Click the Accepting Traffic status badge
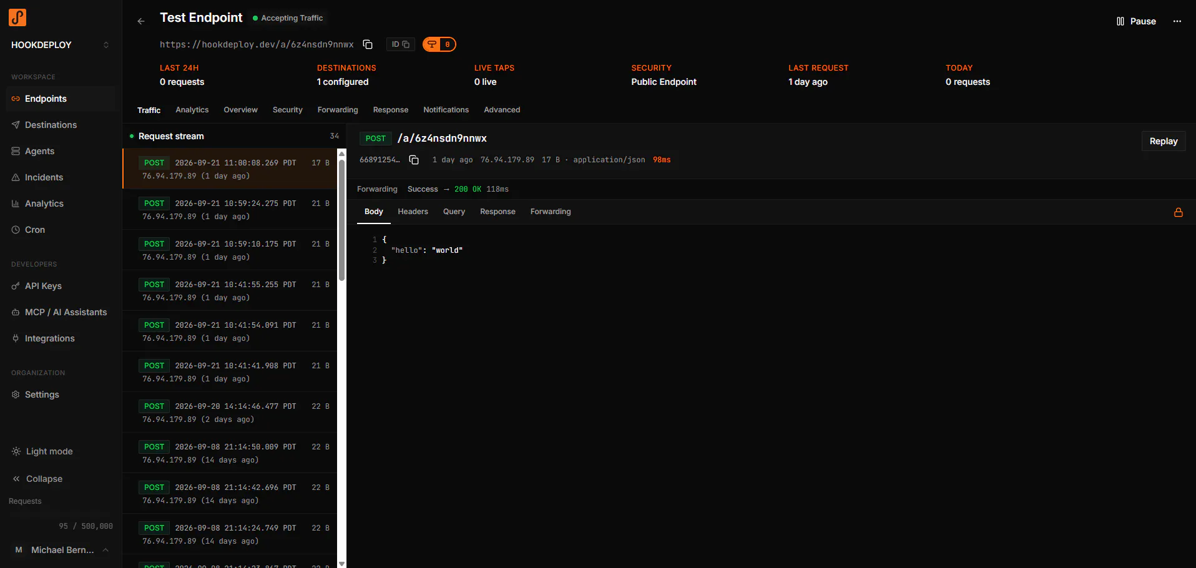 coord(288,18)
